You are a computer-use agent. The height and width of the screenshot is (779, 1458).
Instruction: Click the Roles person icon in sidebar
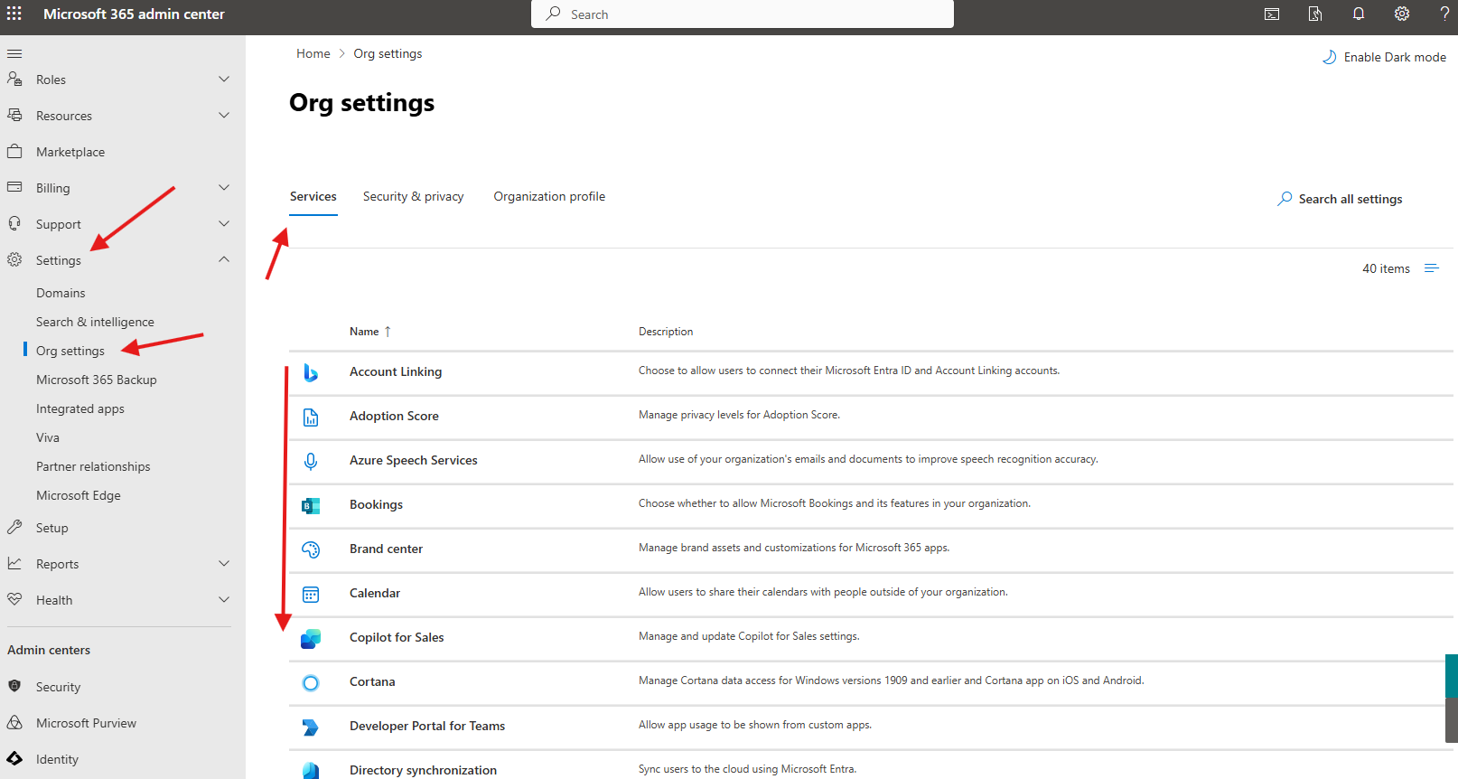point(14,80)
